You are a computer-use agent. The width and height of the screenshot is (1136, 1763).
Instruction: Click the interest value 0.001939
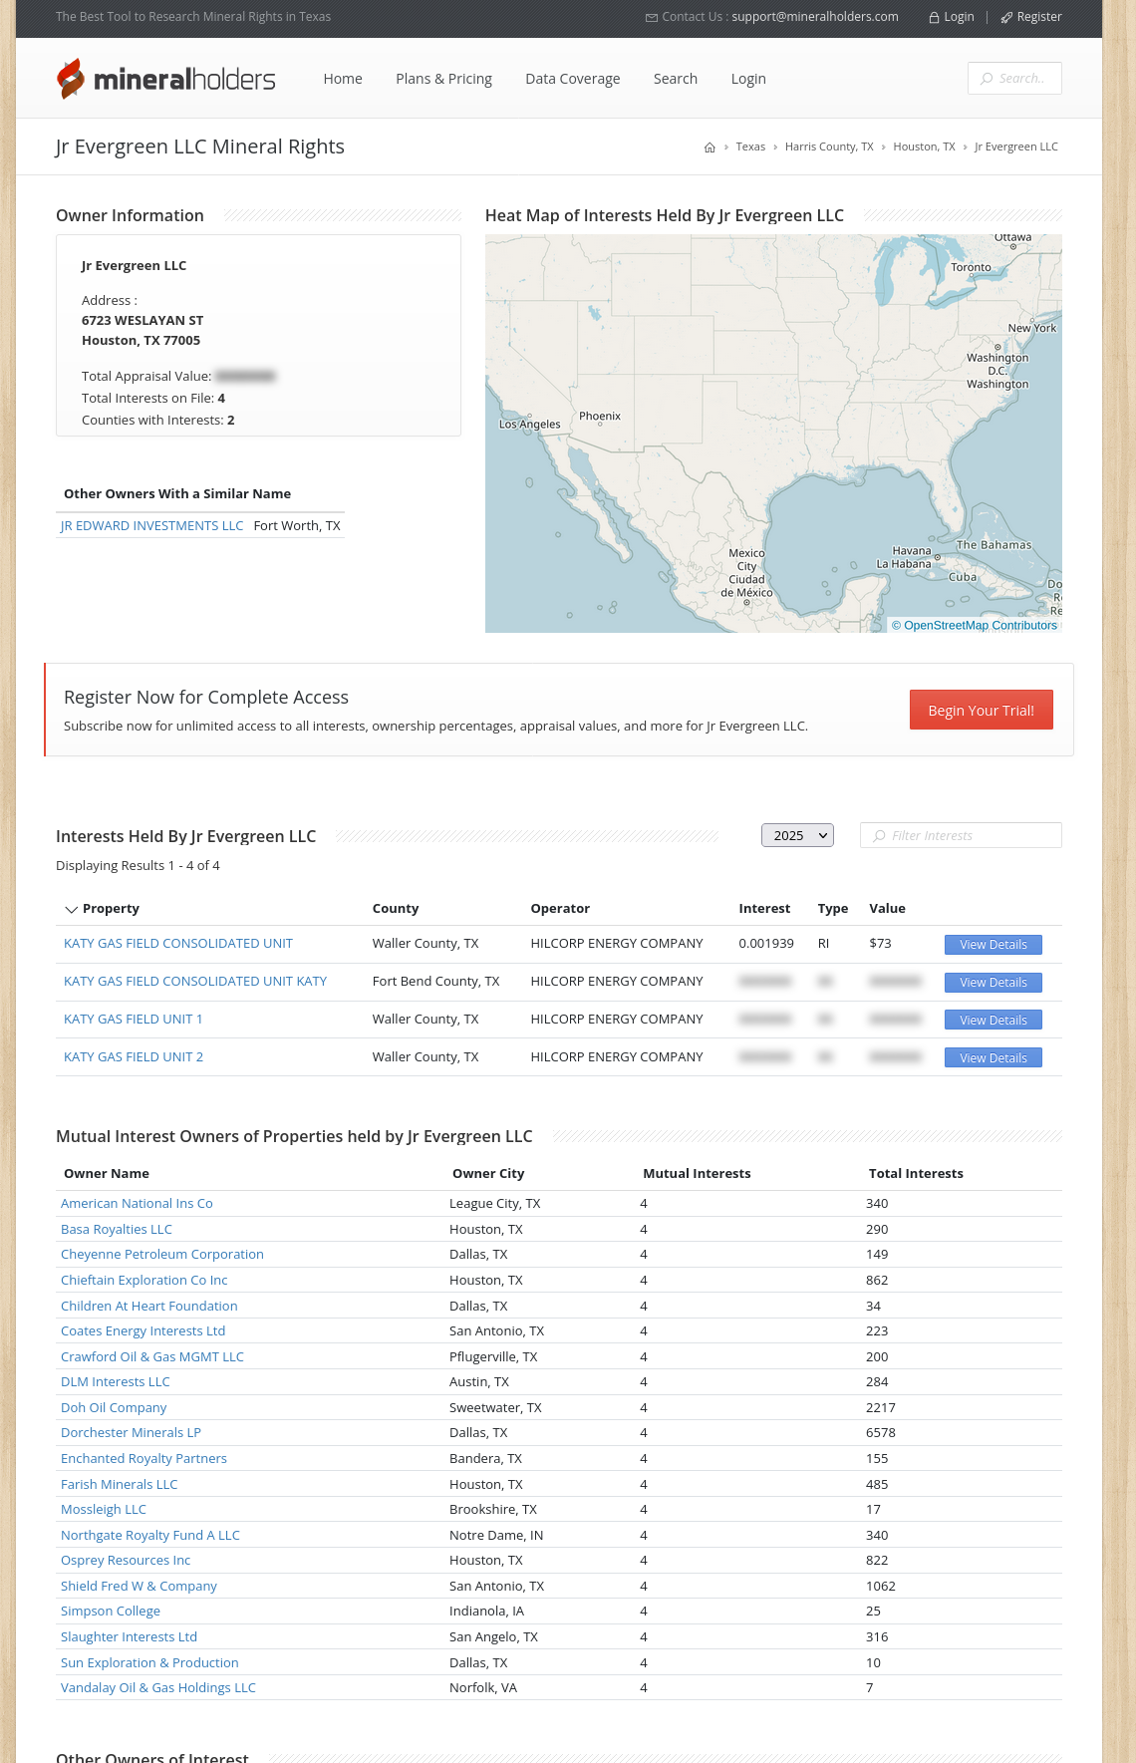coord(766,944)
